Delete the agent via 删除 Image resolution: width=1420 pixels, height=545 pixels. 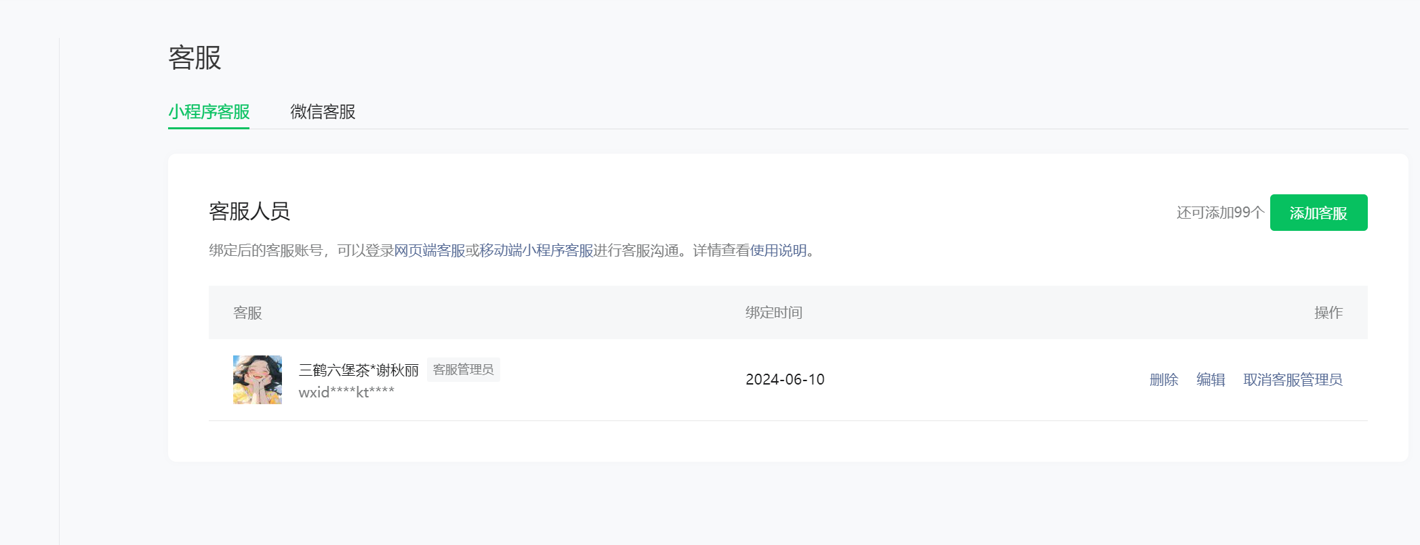tap(1164, 380)
